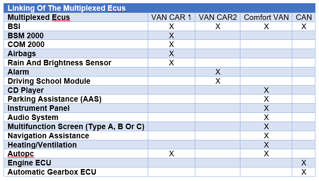Click the 'BSI' row label
The width and height of the screenshot is (319, 181).
14,26
